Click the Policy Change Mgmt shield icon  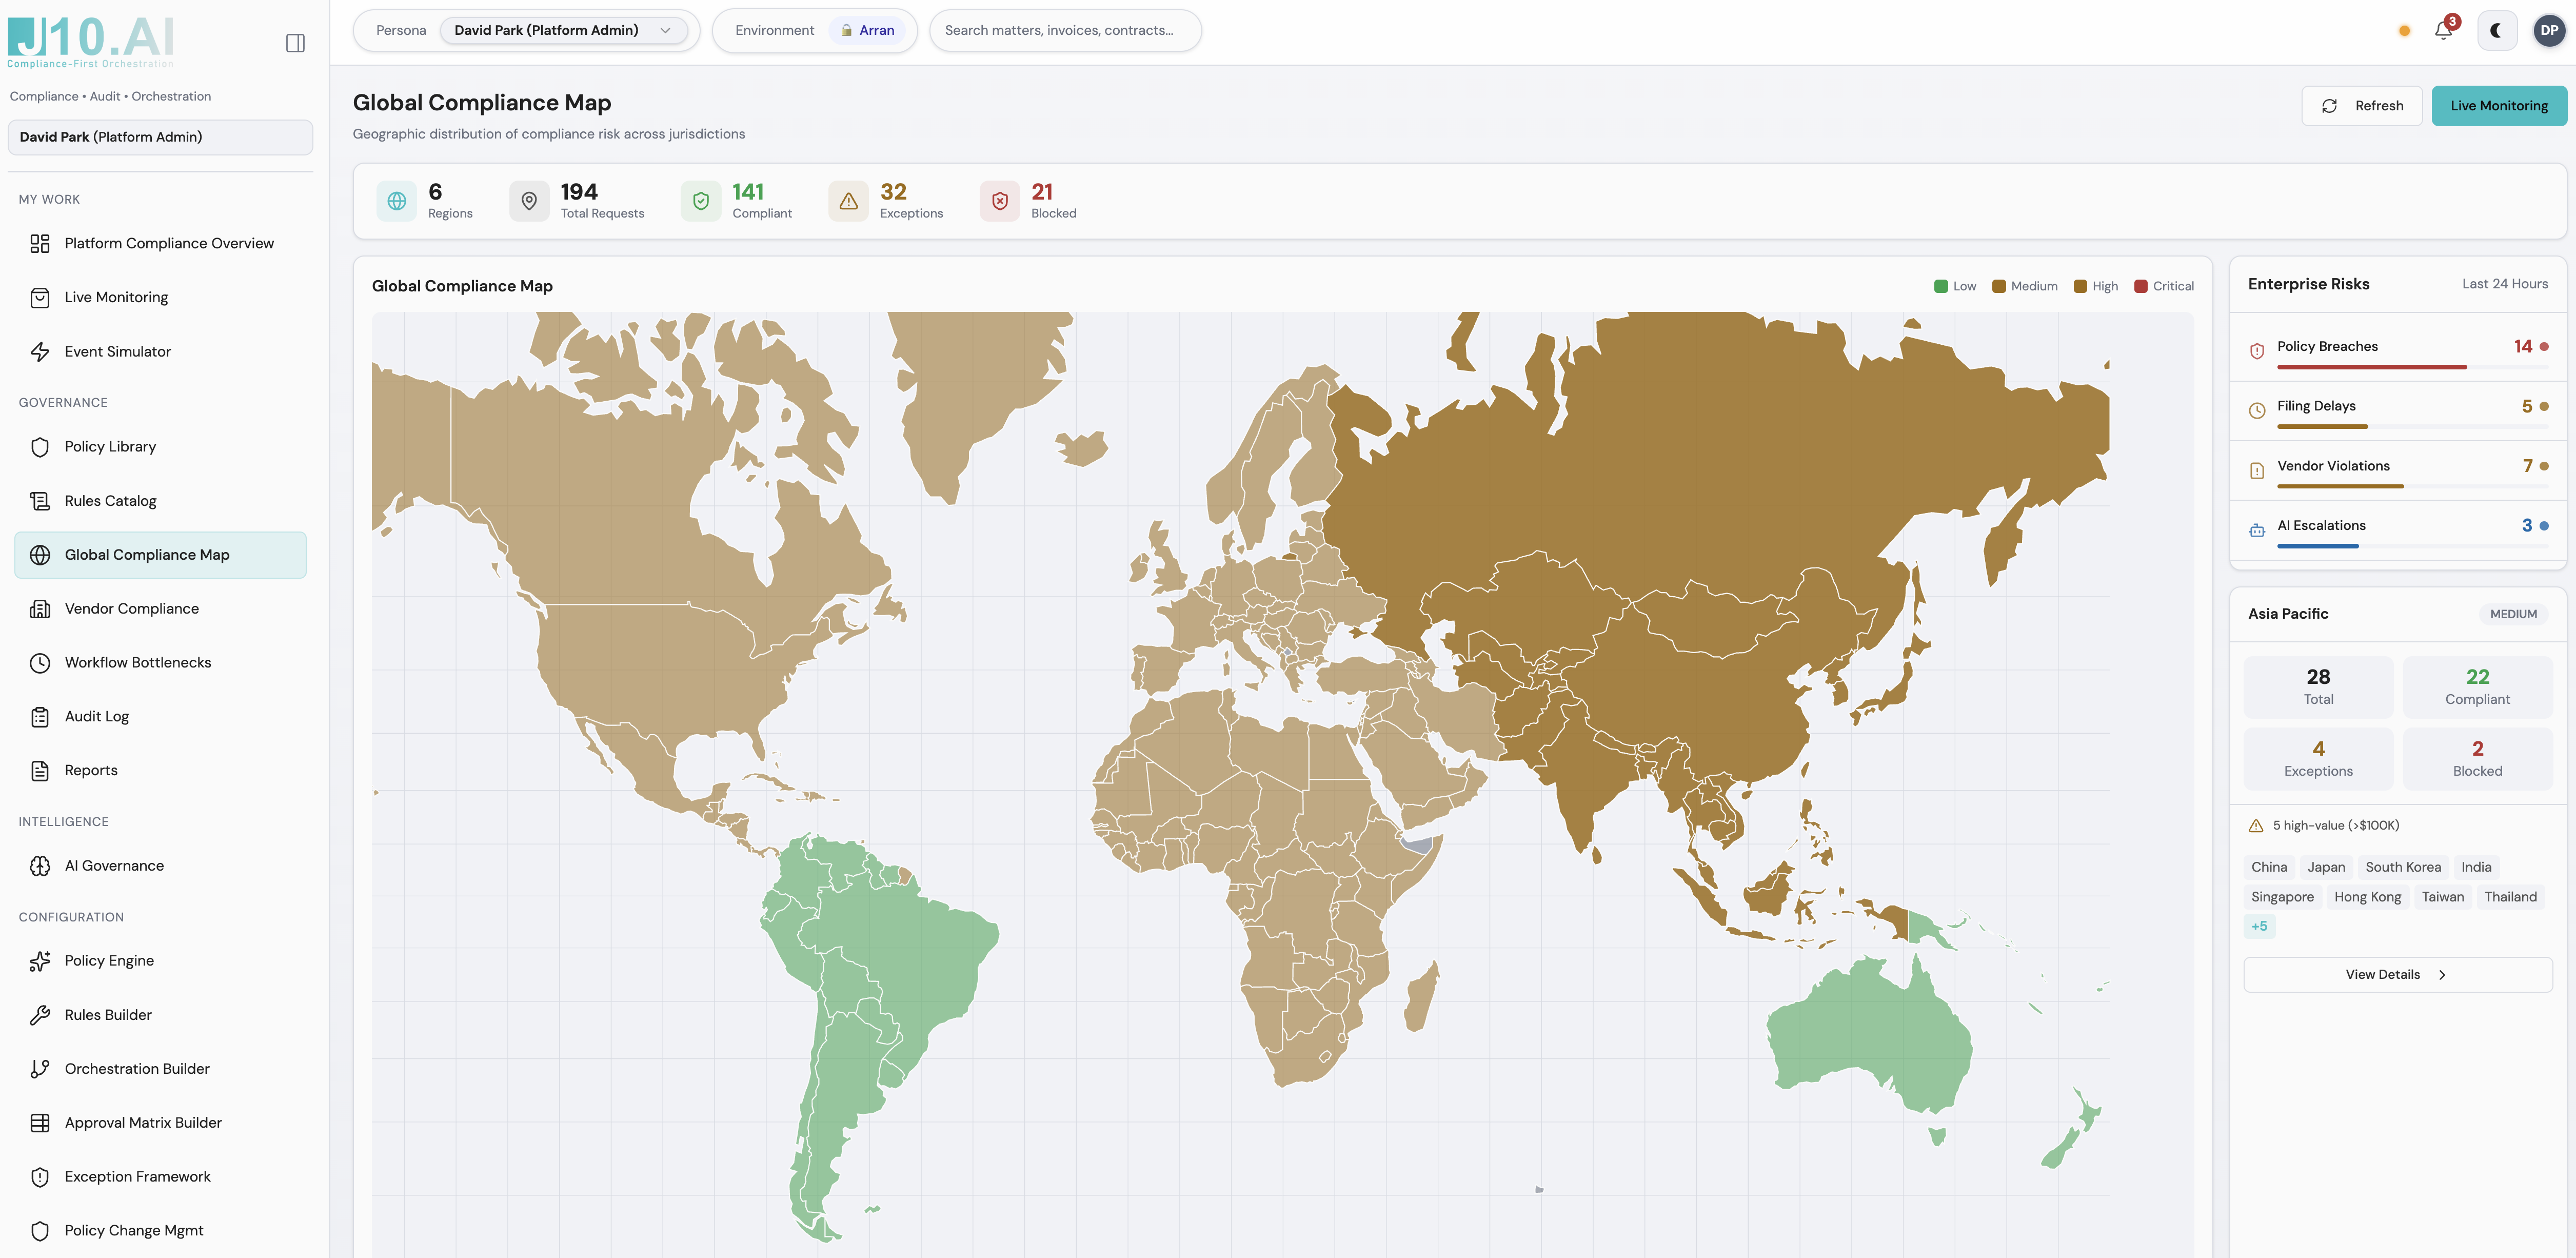click(40, 1230)
